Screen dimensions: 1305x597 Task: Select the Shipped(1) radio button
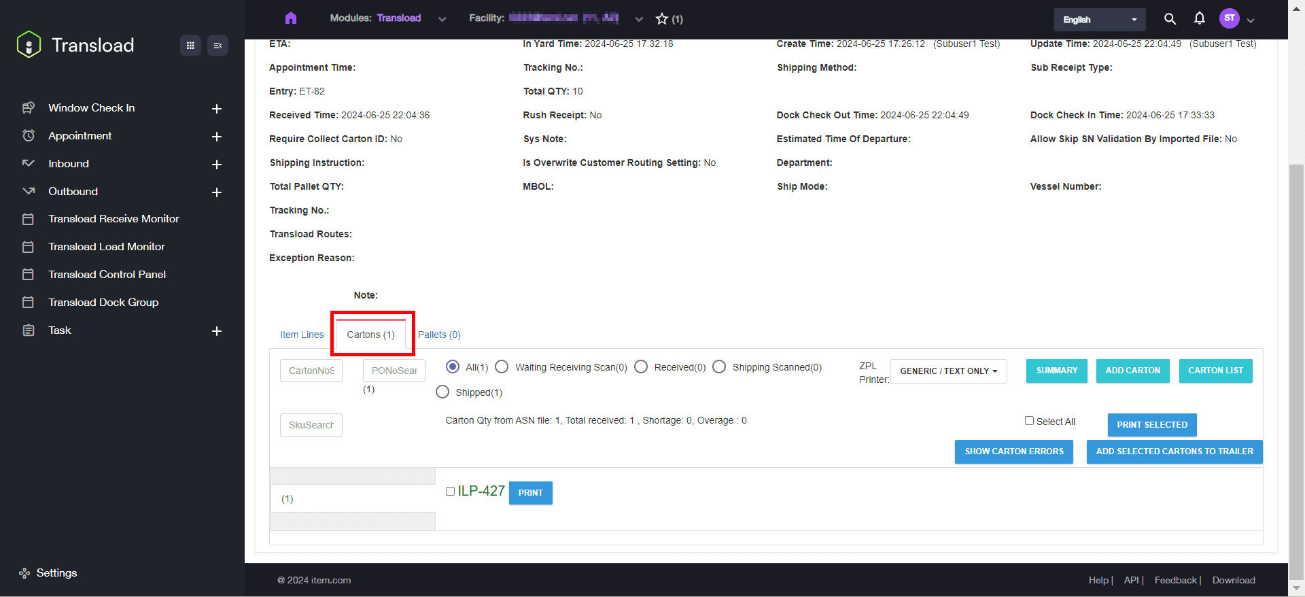(442, 392)
